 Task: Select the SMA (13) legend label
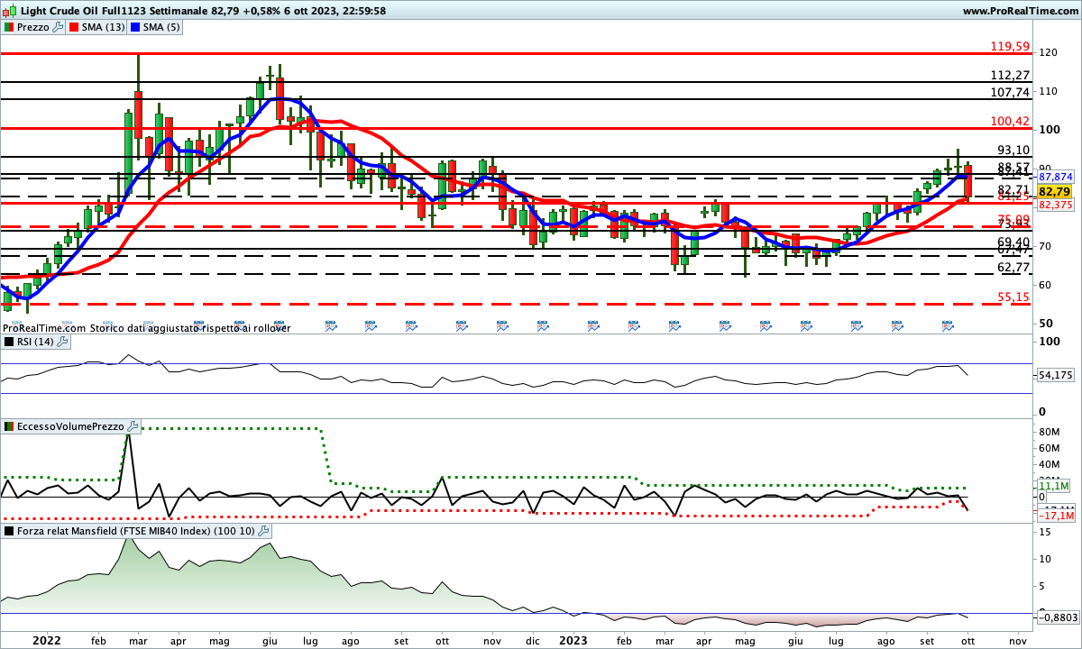point(103,27)
